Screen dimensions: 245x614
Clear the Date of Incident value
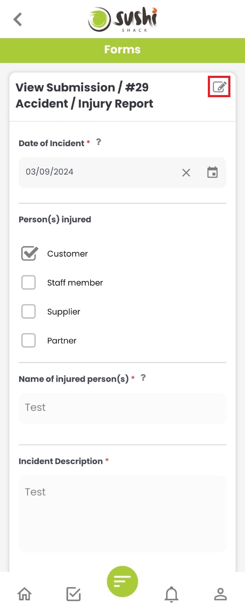point(186,173)
